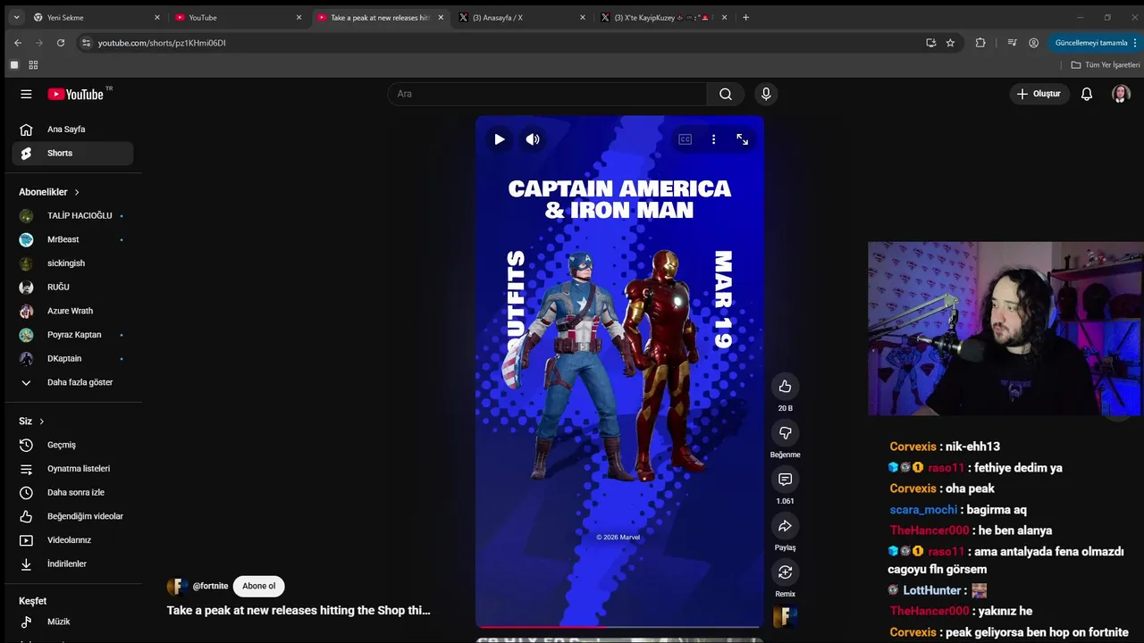The image size is (1144, 643).
Task: Open Azure Wrath subscription
Action: [x=73, y=311]
